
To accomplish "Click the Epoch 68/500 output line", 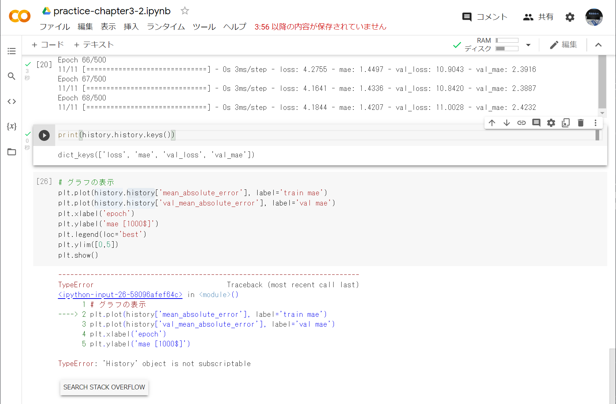I will (82, 98).
